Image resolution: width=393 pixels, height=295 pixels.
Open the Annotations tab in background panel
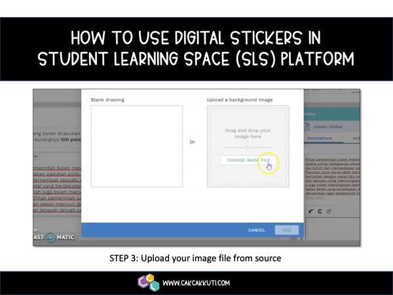pyautogui.click(x=320, y=138)
